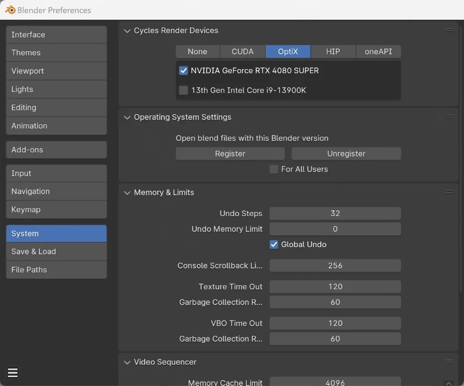This screenshot has height=386, width=464.
Task: Collapse the Video Sequencer panel
Action: pos(128,362)
